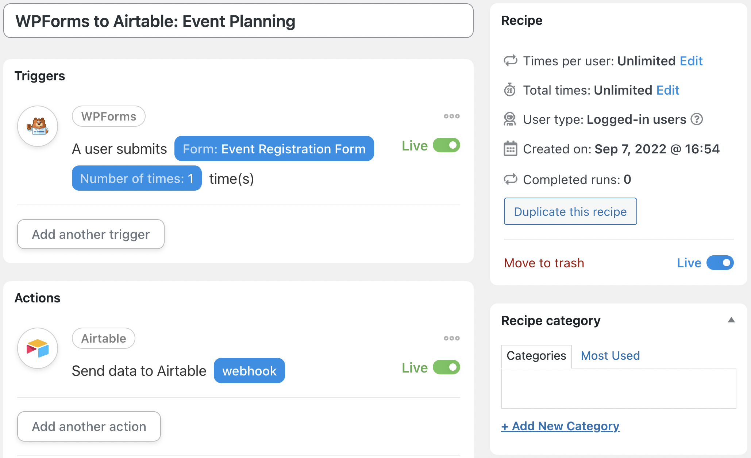Duplicate this recipe
This screenshot has height=458, width=751.
pyautogui.click(x=570, y=211)
